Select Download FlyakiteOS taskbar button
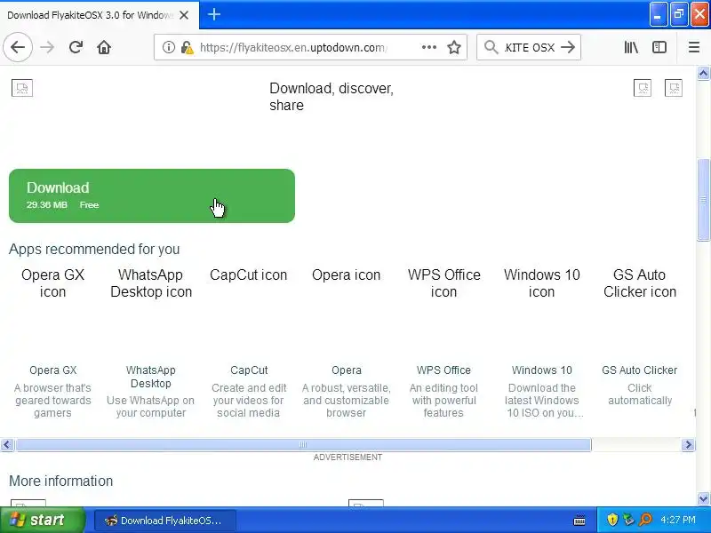This screenshot has height=533, width=711. (x=165, y=521)
